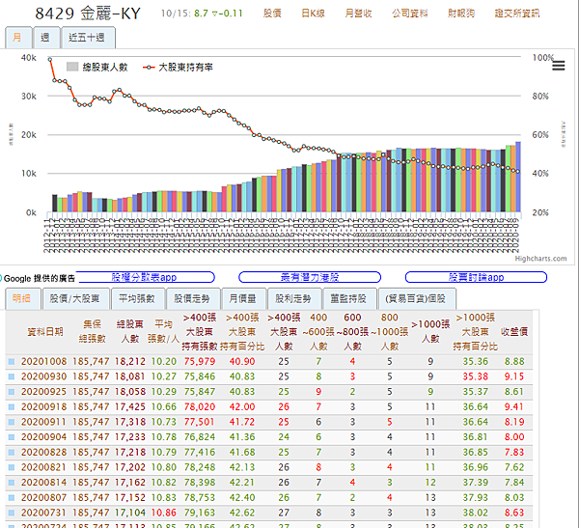This screenshot has height=528, width=579.
Task: Click the blue square icon for row 20200930
Action: pos(12,376)
